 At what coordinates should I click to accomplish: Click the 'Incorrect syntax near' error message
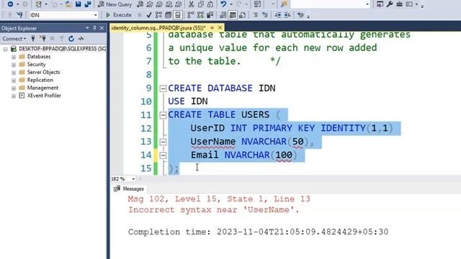coord(214,210)
